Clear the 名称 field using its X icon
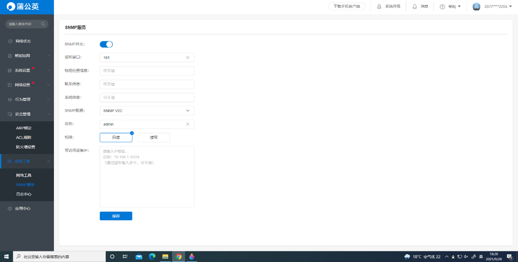Image resolution: width=518 pixels, height=262 pixels. (x=188, y=124)
